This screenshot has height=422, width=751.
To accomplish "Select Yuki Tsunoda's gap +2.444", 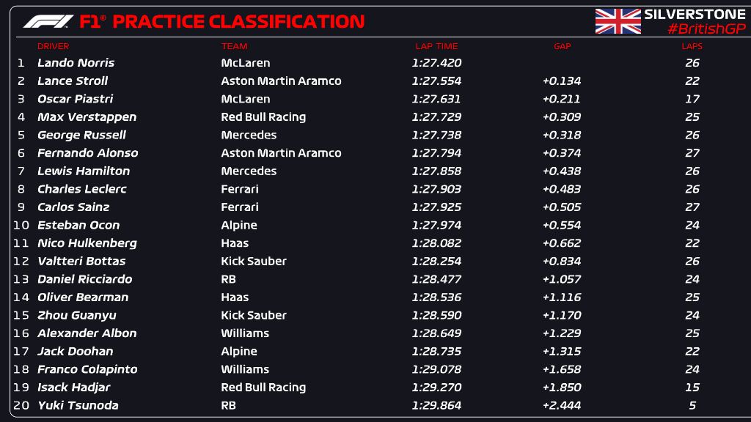I will tap(562, 406).
